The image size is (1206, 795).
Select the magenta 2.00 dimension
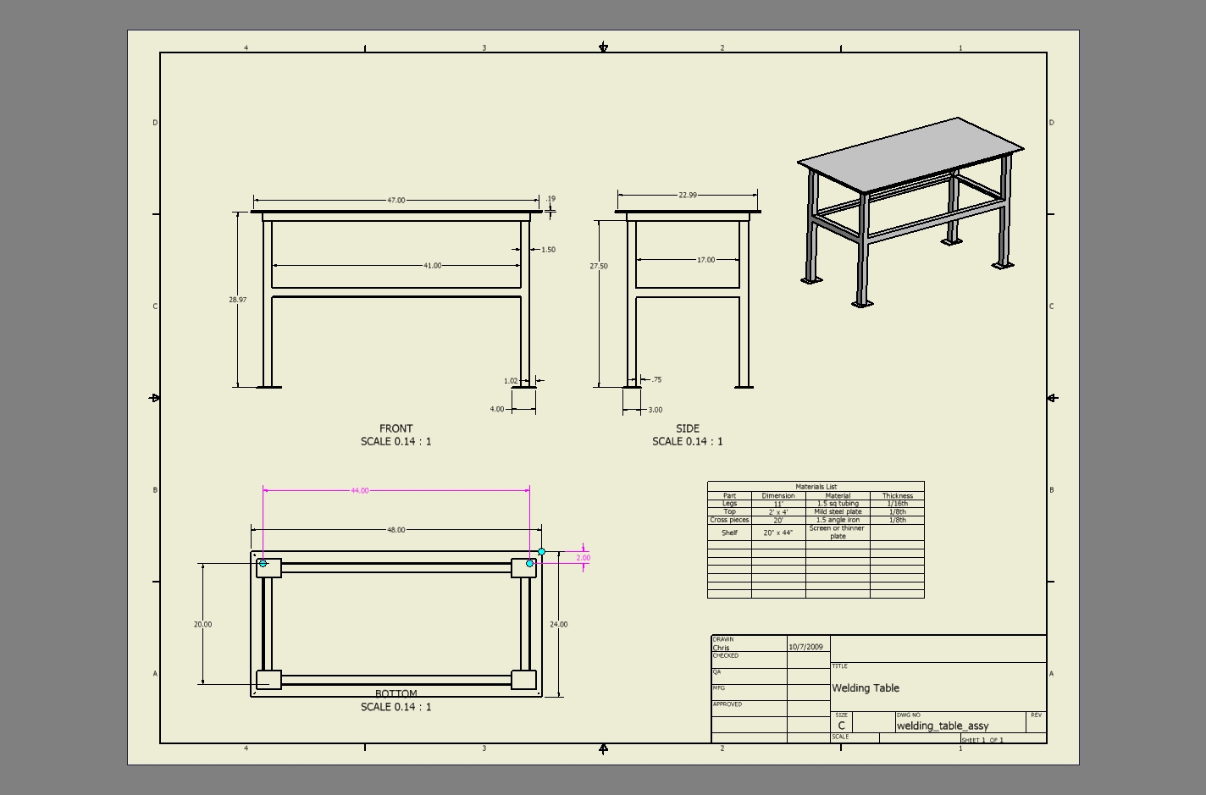click(583, 558)
